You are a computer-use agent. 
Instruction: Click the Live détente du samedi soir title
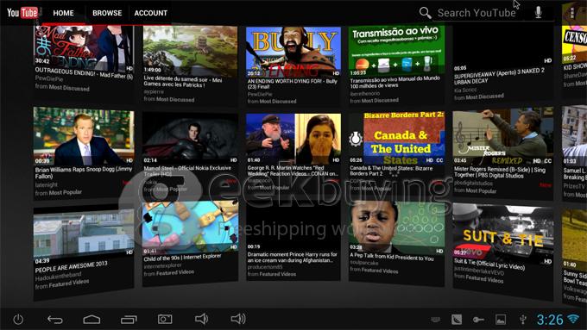[183, 82]
